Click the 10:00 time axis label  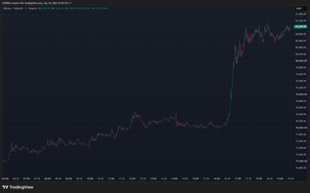pyautogui.click(x=90, y=179)
